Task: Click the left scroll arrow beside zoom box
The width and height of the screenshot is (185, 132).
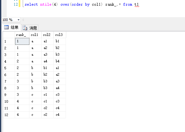Action: tap(23, 20)
